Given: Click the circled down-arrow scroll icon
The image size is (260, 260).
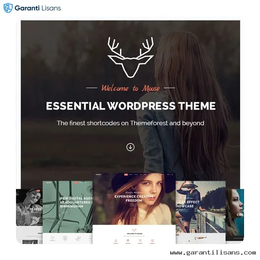Looking at the screenshot, I should click(130, 147).
